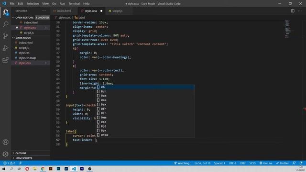
Task: Open the Terminal menu
Action: click(74, 3)
